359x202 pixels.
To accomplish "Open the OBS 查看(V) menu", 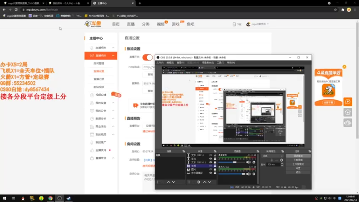I will (180, 62).
